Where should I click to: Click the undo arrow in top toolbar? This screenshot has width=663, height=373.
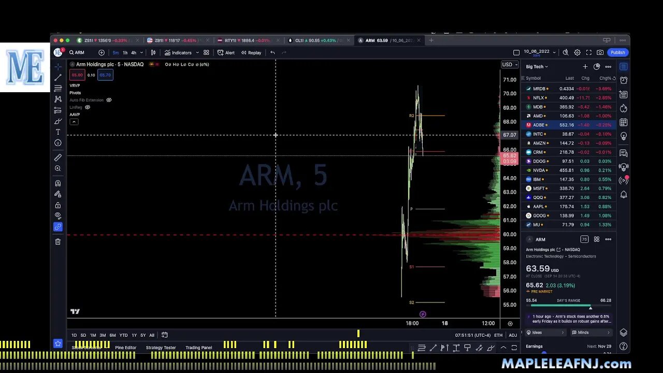point(272,52)
